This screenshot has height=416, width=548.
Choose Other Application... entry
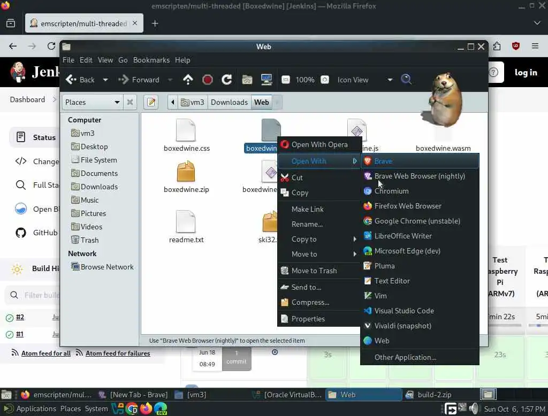[420, 357]
